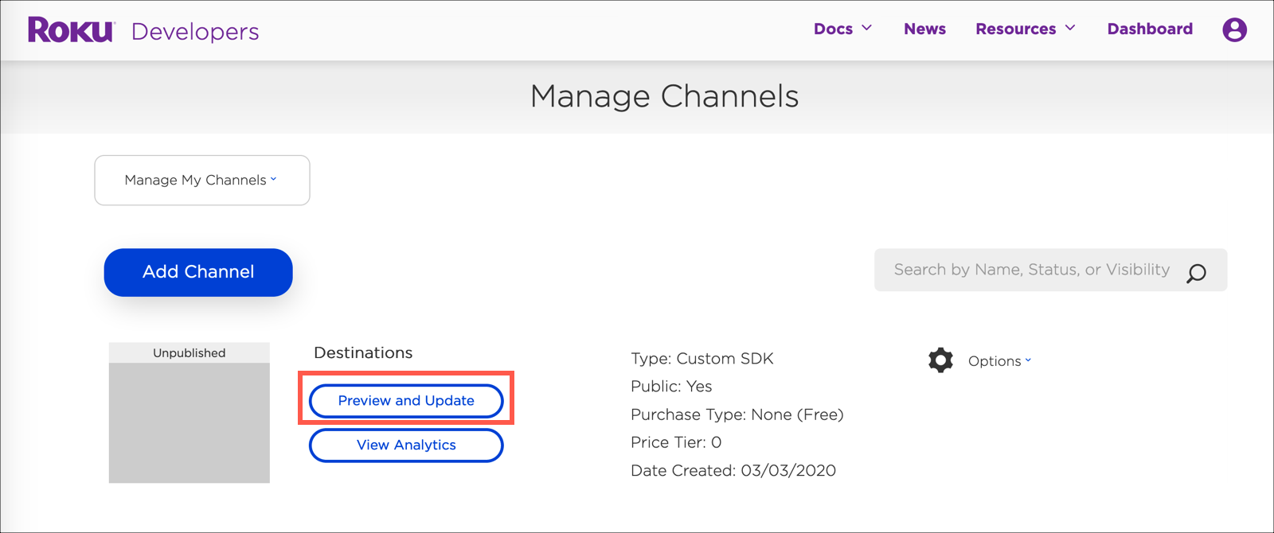Open View Analytics for the channel
This screenshot has height=533, width=1274.
click(x=406, y=445)
